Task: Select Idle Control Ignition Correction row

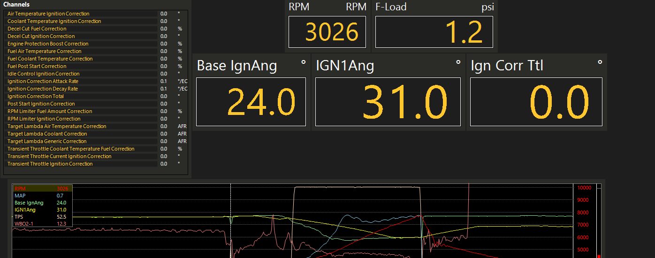Action: 96,74
